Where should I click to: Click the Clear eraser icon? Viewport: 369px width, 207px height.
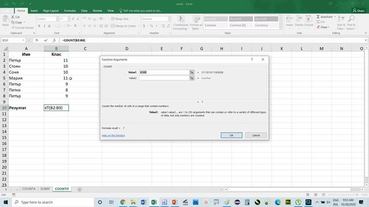[x=318, y=27]
